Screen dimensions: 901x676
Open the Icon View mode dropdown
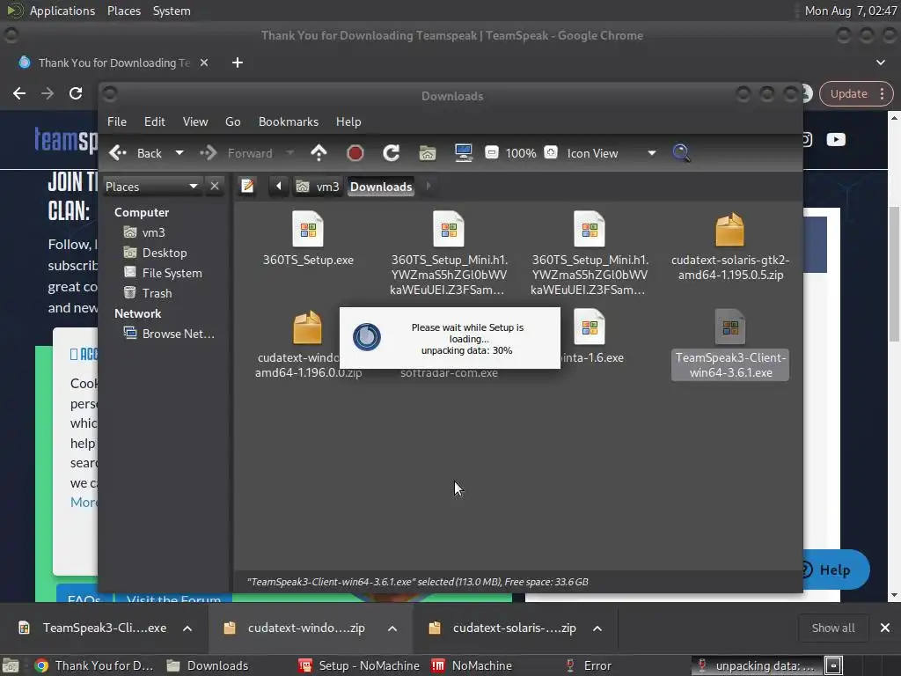coord(612,153)
